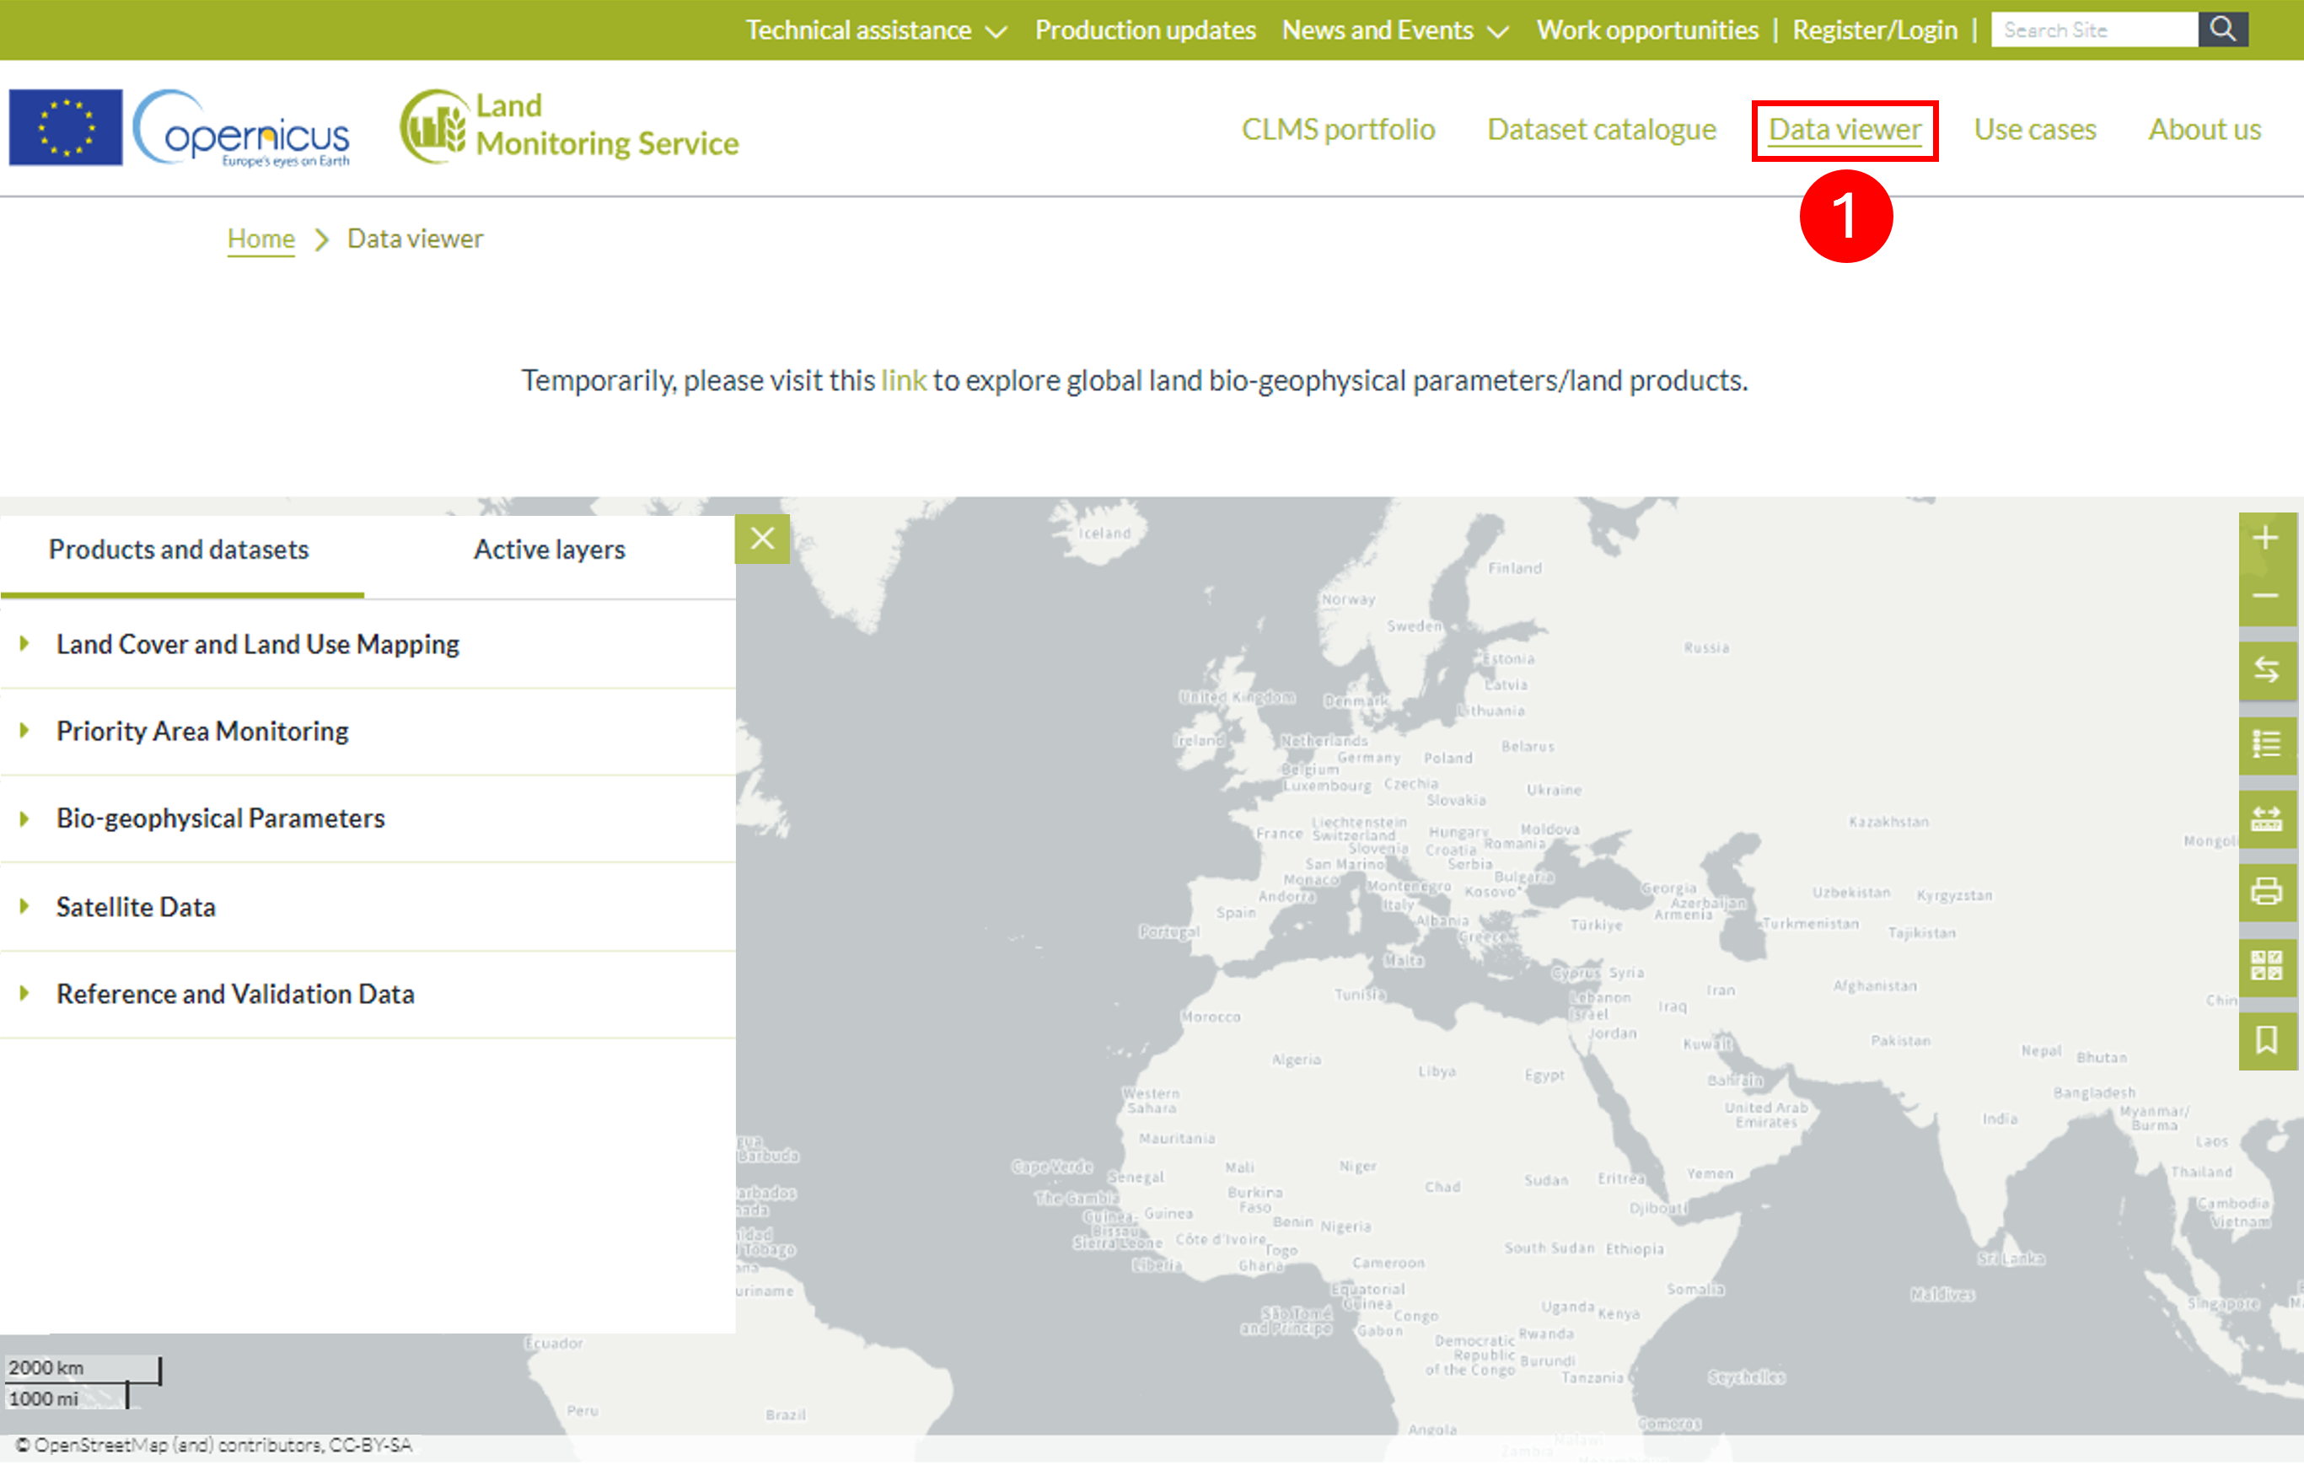
Task: Open the measurement ruler tool
Action: (x=2266, y=818)
